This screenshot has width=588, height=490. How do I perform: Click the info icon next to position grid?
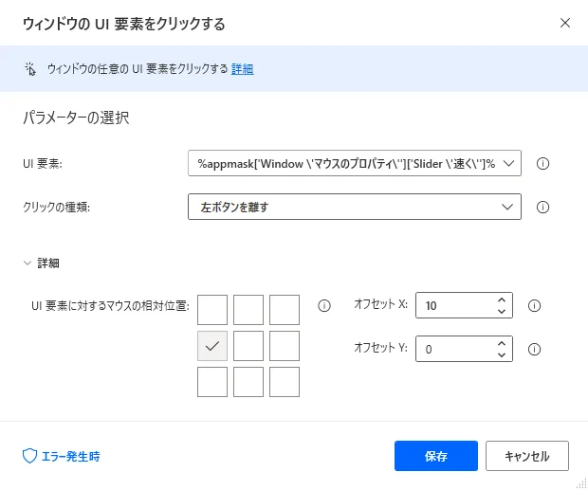coord(324,305)
